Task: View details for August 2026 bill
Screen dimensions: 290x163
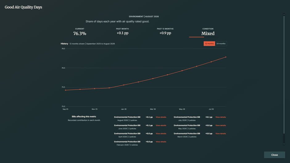Action: [x=161, y=117]
